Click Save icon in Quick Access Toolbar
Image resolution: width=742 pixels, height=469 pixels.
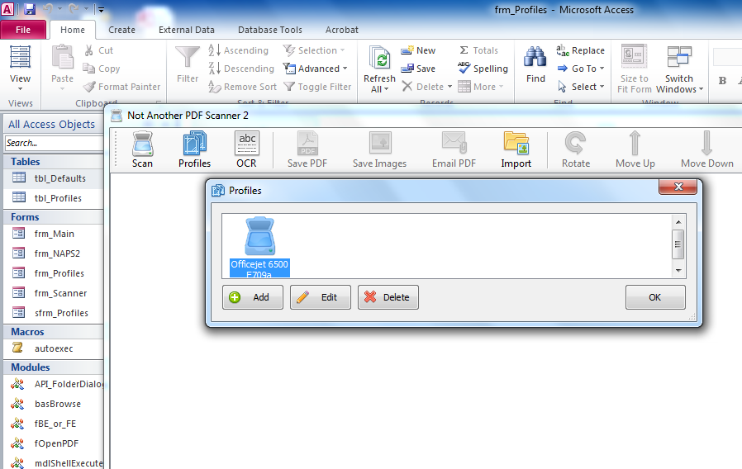[x=30, y=9]
